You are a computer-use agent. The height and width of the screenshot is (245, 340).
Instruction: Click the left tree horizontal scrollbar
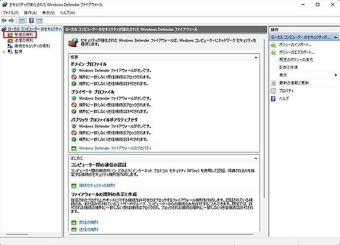(17, 234)
